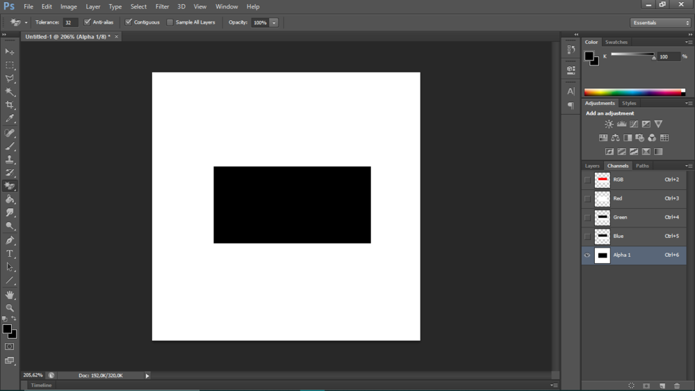Open the Essentials workspace dropdown

pyautogui.click(x=660, y=23)
